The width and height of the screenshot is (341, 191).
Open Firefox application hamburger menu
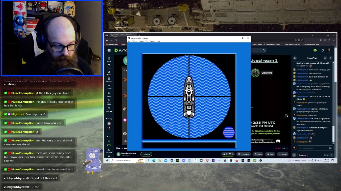tap(334, 40)
